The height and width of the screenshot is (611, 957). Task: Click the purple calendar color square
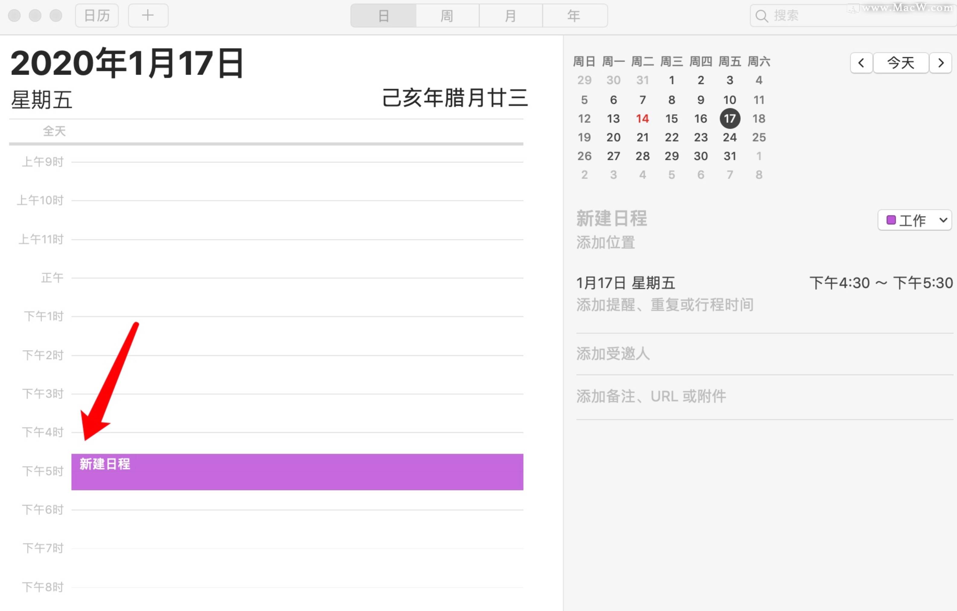891,220
